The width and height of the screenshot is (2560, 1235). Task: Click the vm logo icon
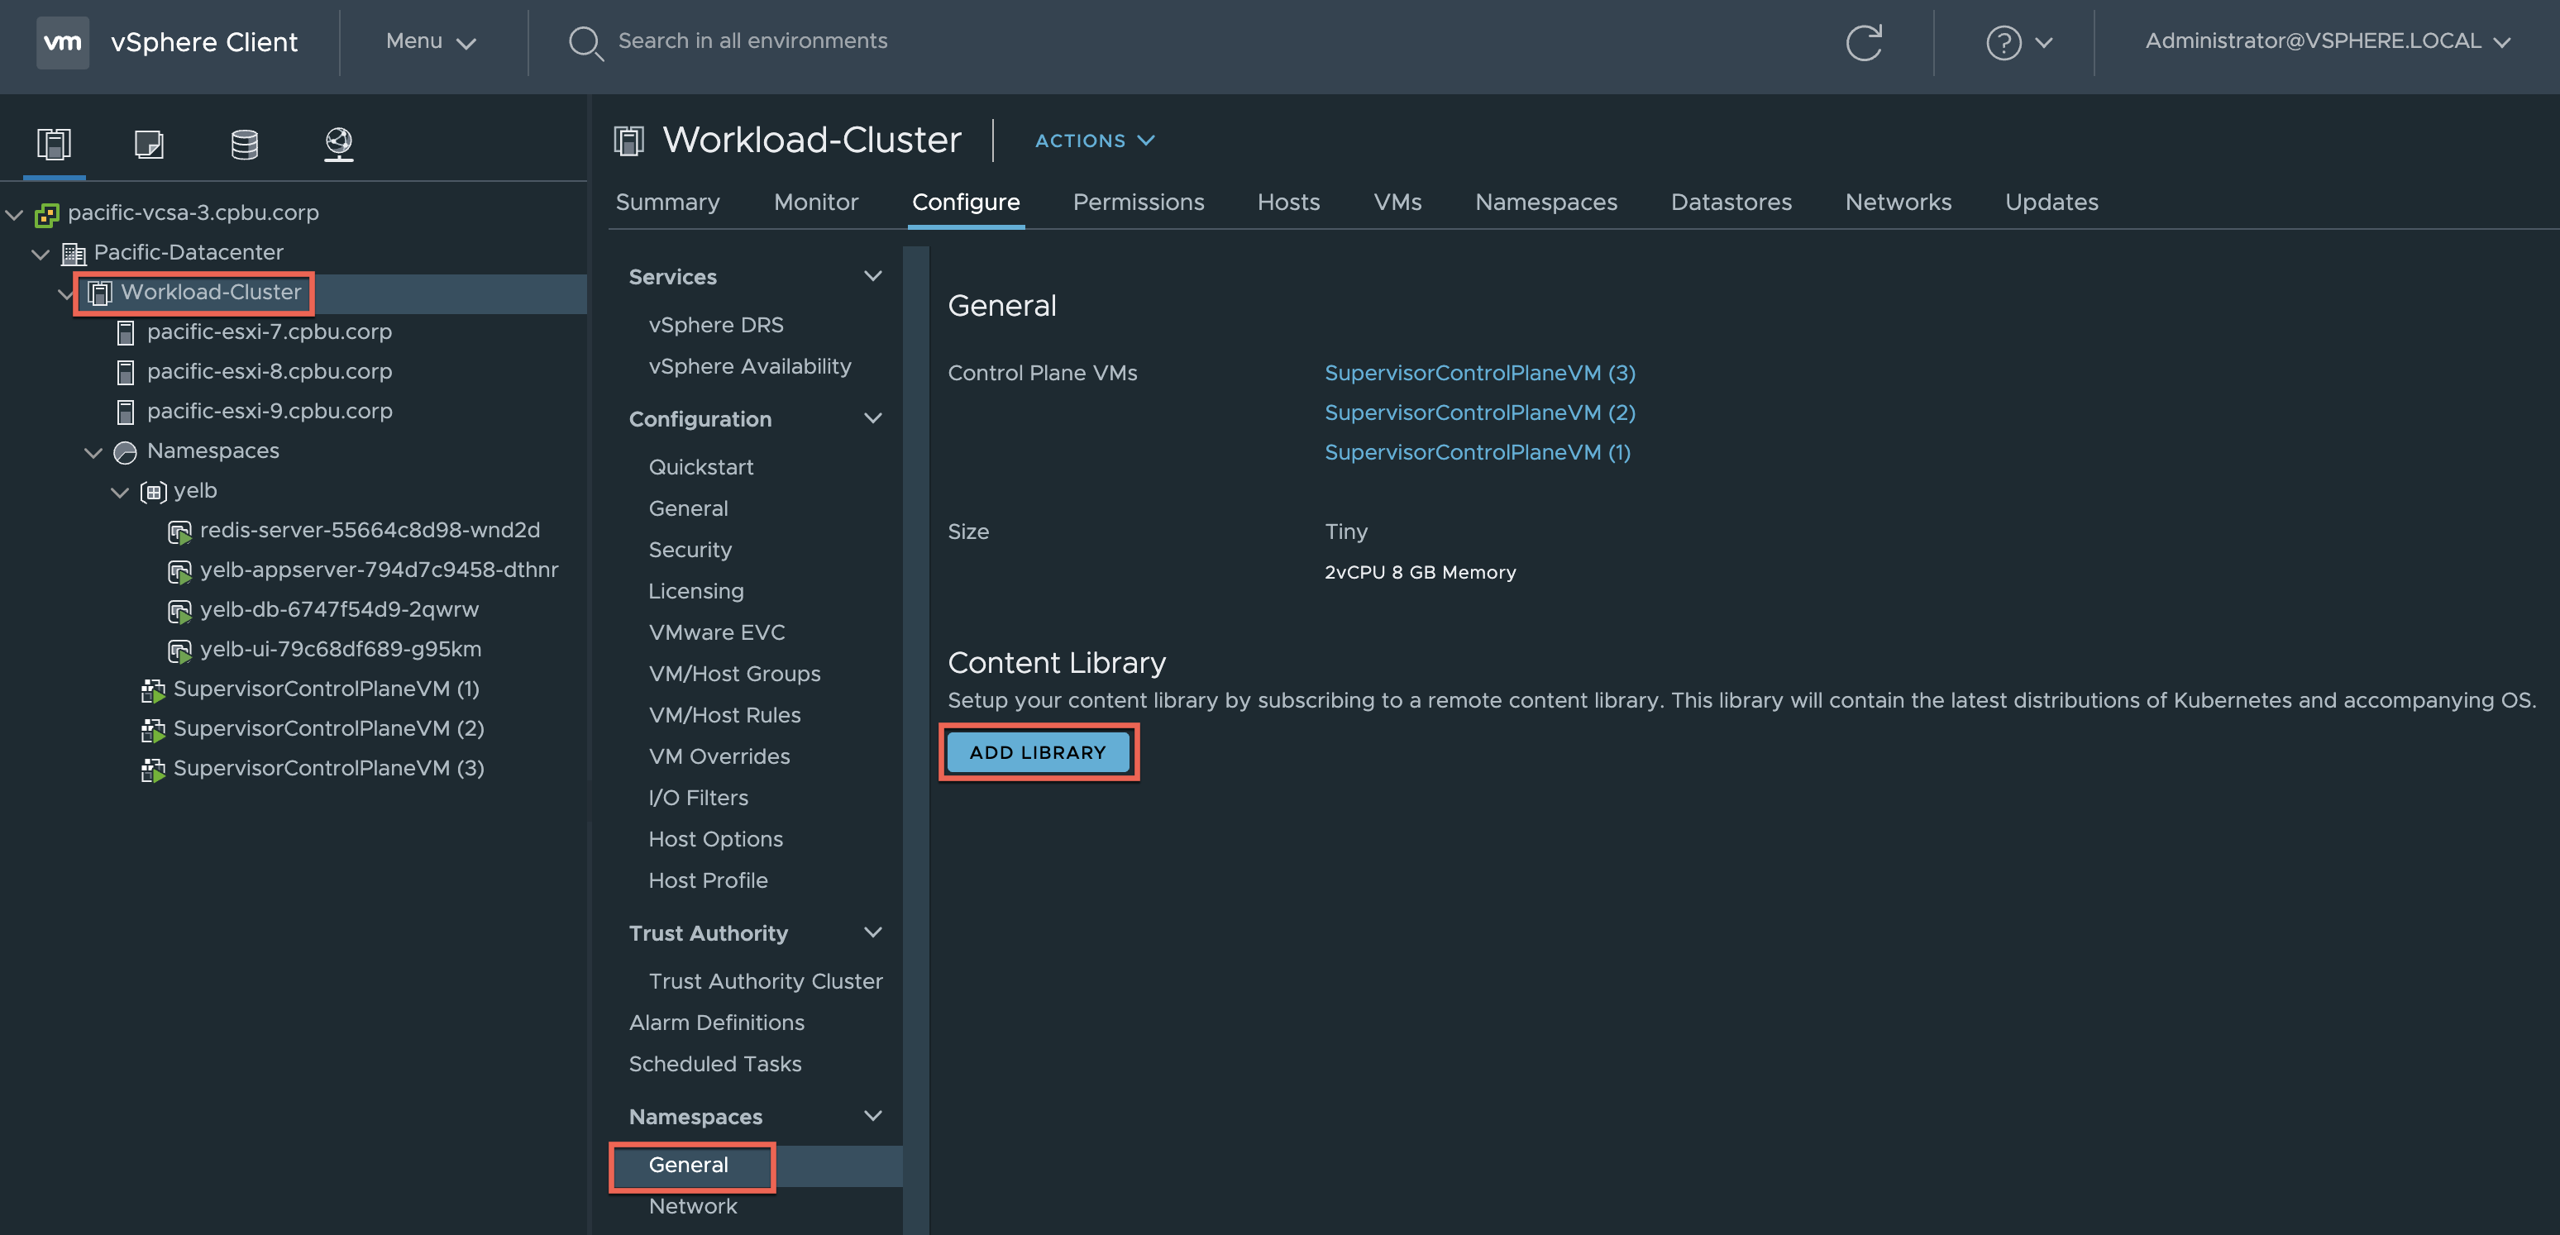point(63,41)
